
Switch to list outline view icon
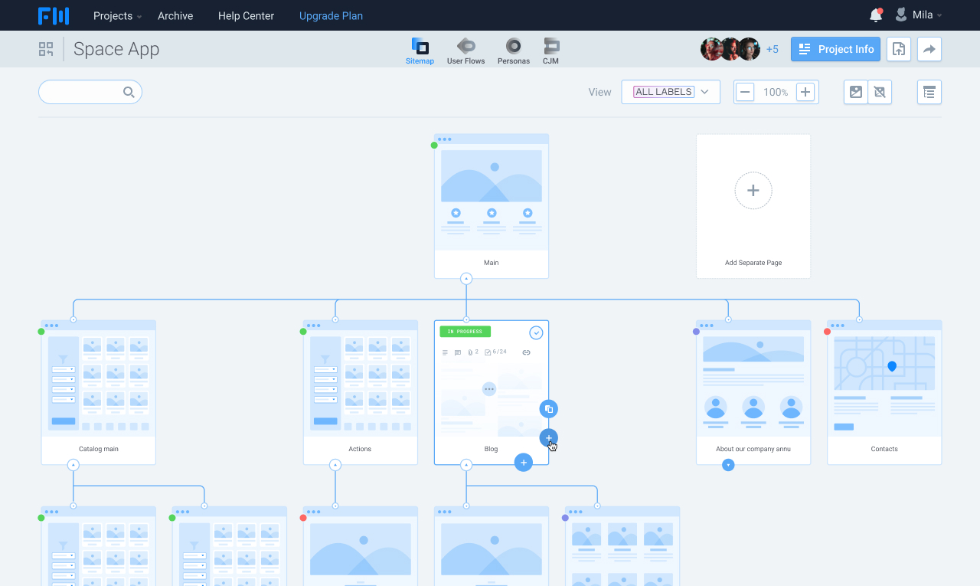click(929, 92)
